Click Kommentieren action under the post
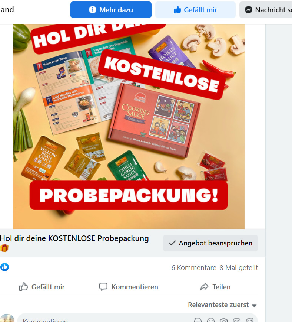 tap(129, 287)
